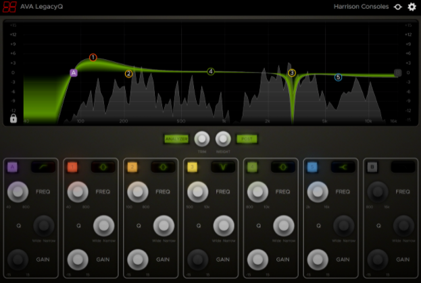Open the A band filter shape selector
This screenshot has width=421, height=283.
(43, 167)
